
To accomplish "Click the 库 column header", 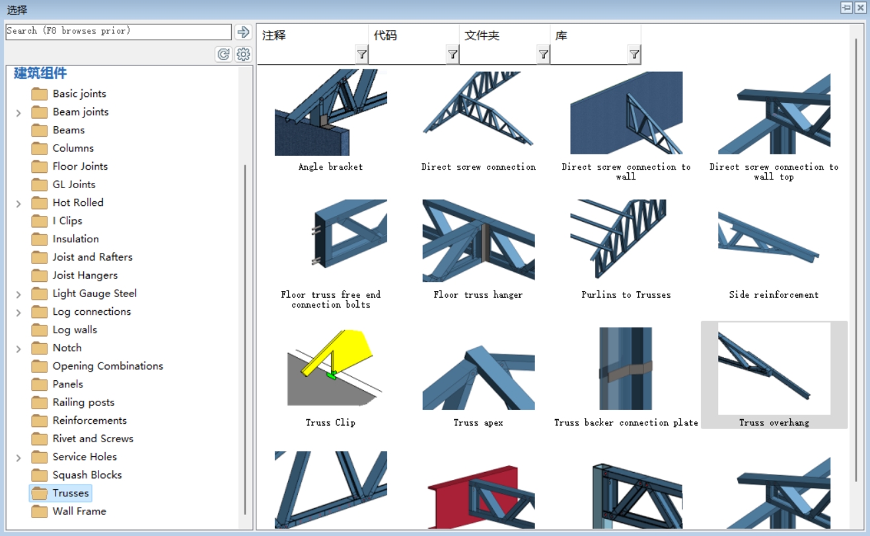I will click(x=561, y=36).
